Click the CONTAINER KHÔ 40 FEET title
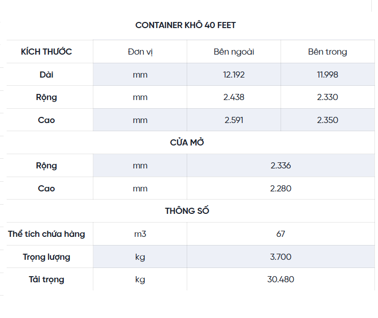Image resolution: width=378 pixels, height=318 pixels. coord(186,25)
